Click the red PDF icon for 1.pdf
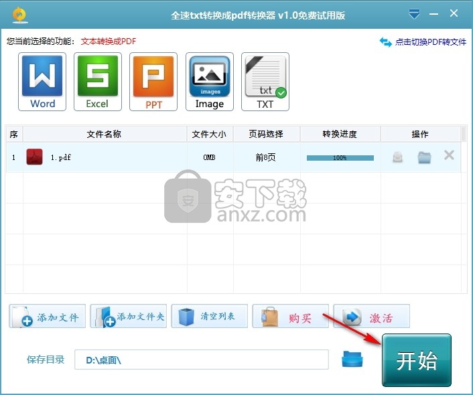473x395 pixels. (34, 157)
